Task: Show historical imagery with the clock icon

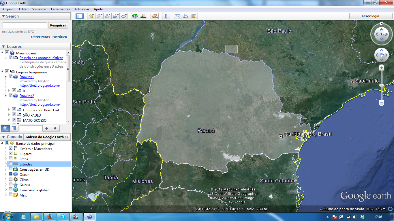Action: (135, 16)
